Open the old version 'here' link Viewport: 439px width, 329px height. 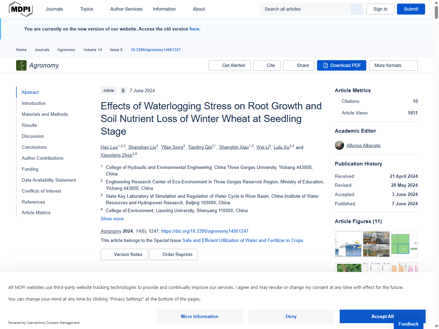click(194, 29)
